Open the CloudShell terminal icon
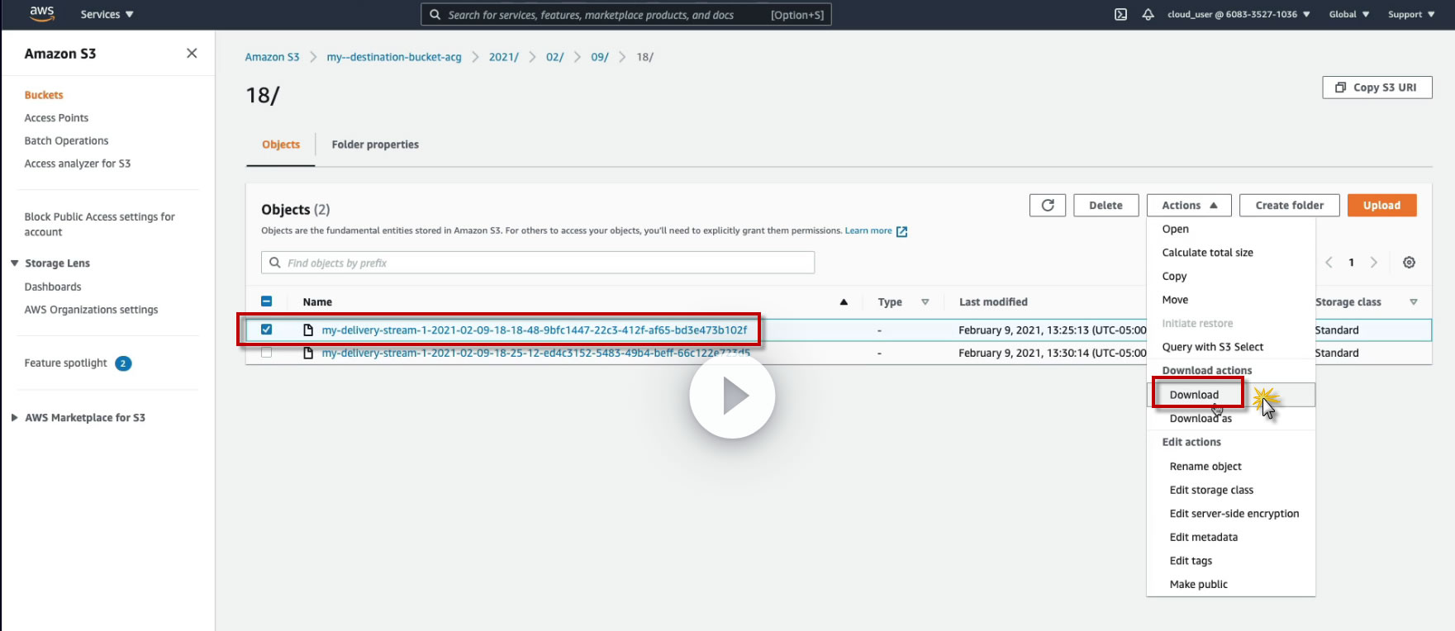 (1120, 14)
